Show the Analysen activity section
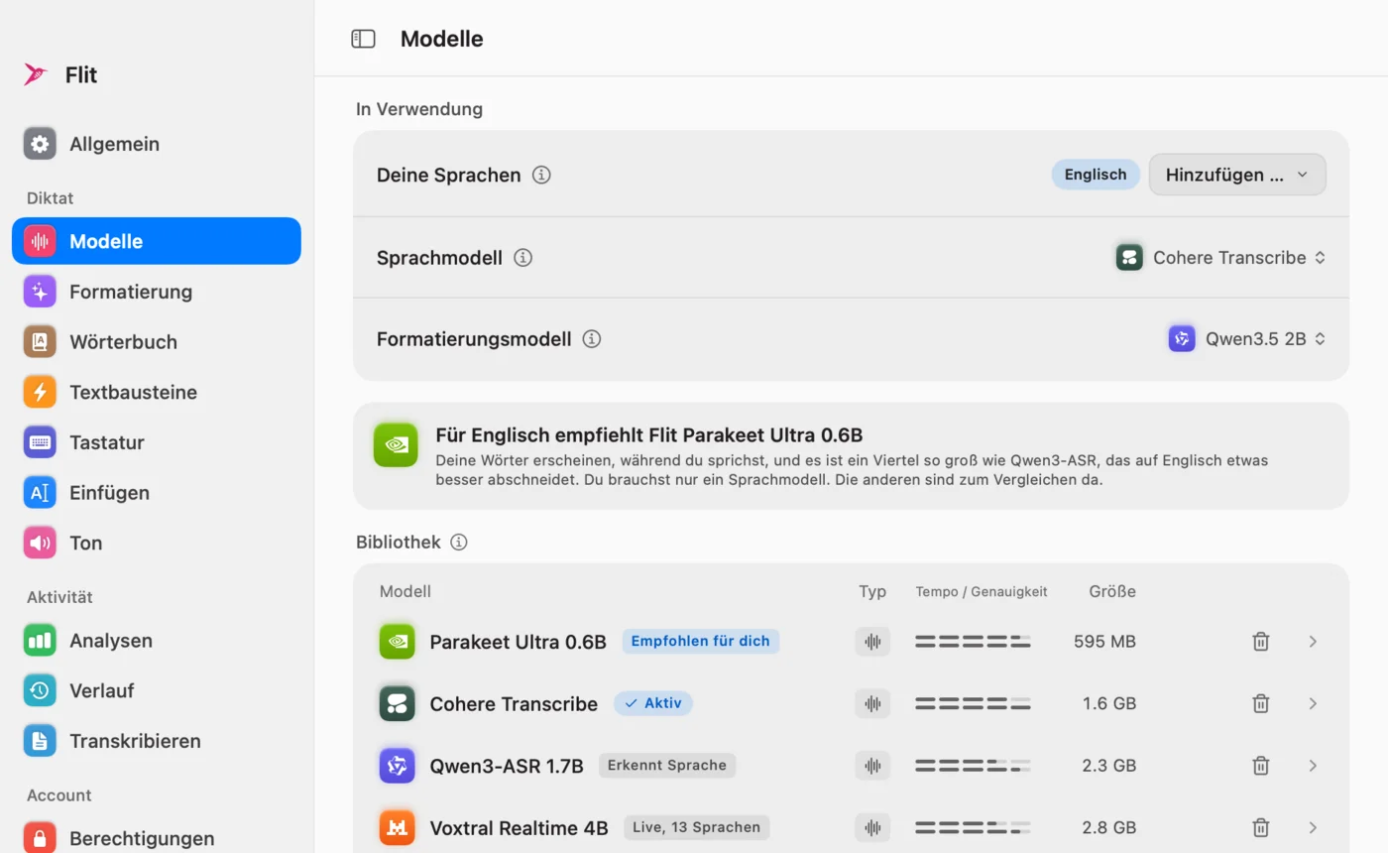Screen dimensions: 1388x853 point(157,641)
